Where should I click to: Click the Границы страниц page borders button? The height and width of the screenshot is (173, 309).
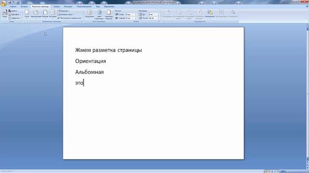click(x=109, y=14)
